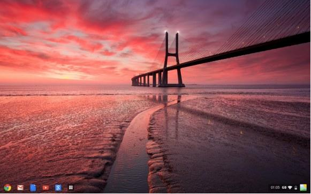Expand the status tray via Wi-Fi icon
Image resolution: width=311 pixels, height=194 pixels.
pos(290,188)
